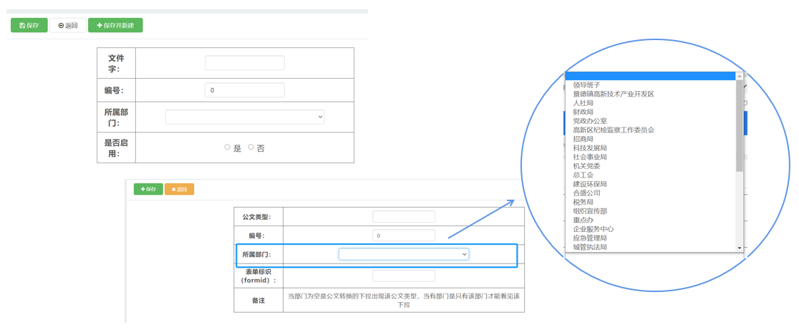
Task: Click the 保存并新建 button
Action: (115, 25)
